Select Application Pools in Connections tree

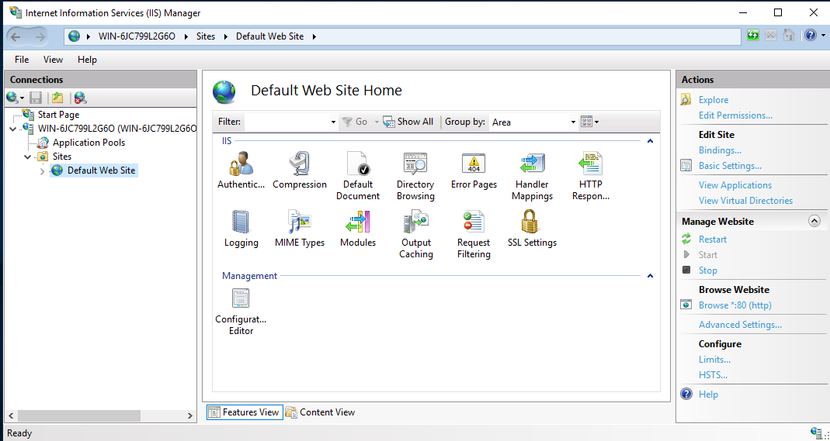89,143
